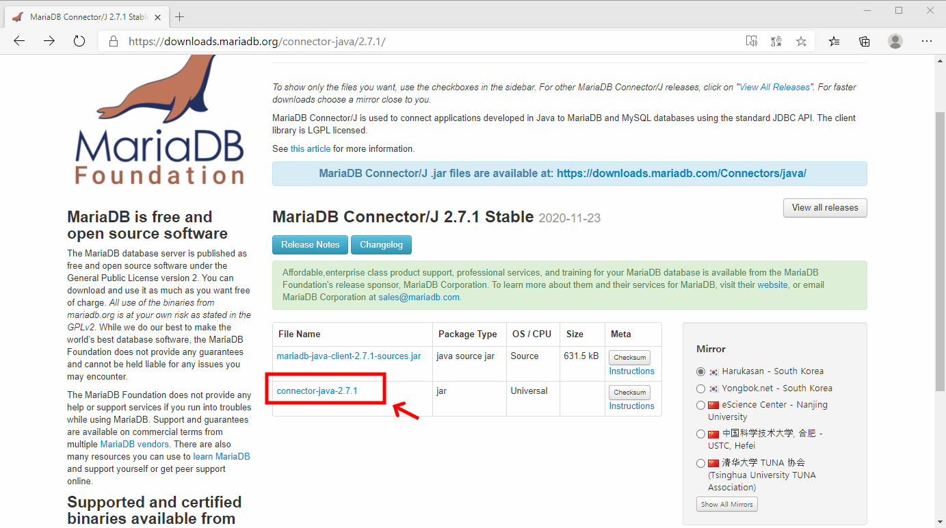Click the Mirror panel heading
Screen dimensions: 946x528
711,349
